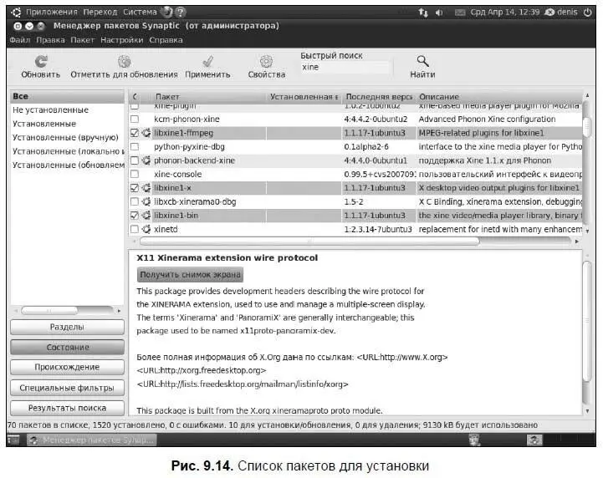
Task: Click the Применить checkmark icon
Action: (x=207, y=61)
